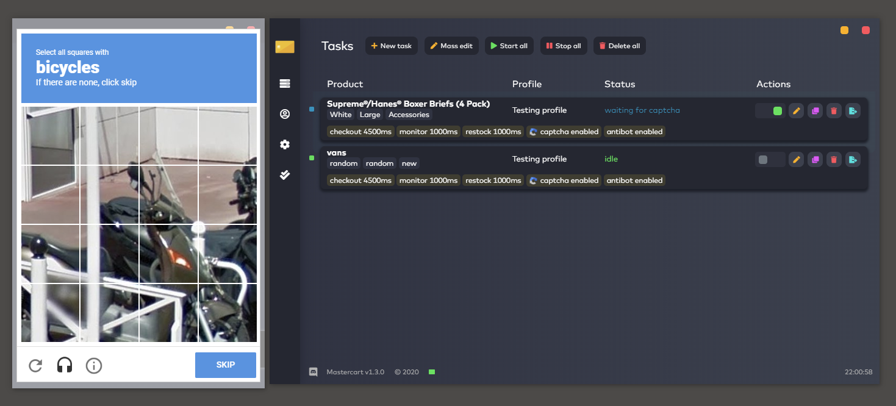Click Stop all tasks
896x406 pixels.
pyautogui.click(x=564, y=46)
